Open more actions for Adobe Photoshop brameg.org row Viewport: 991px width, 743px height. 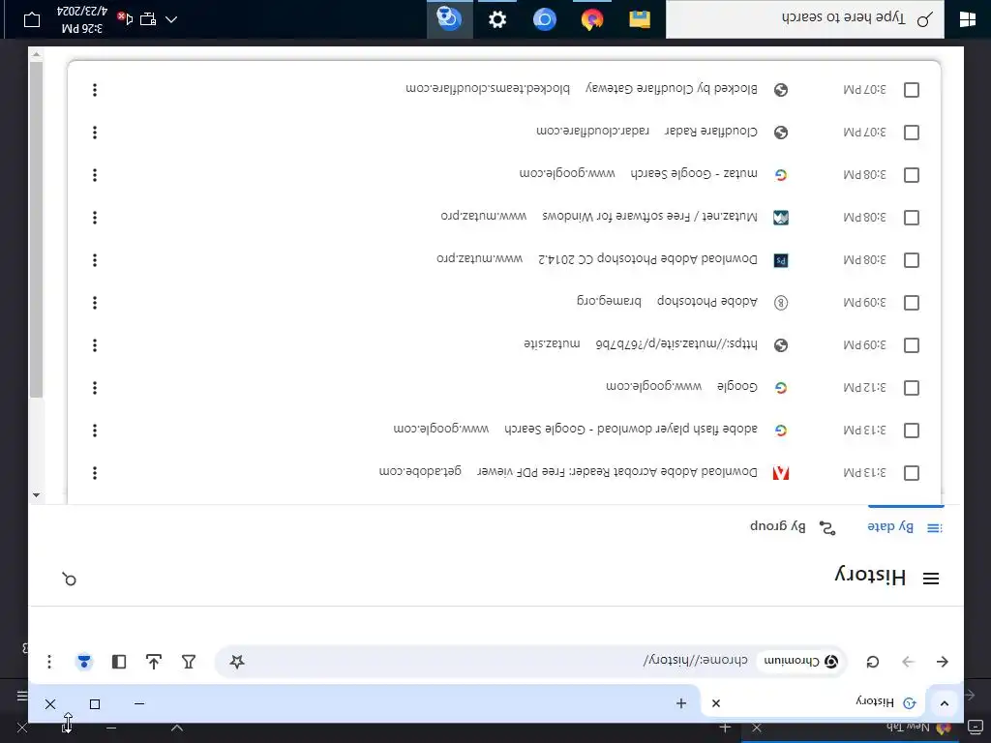(x=95, y=303)
